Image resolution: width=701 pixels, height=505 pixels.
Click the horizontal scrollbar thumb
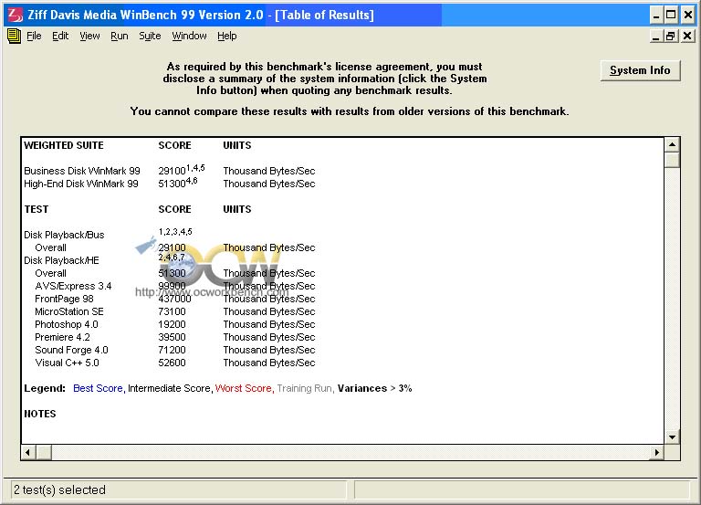click(44, 452)
